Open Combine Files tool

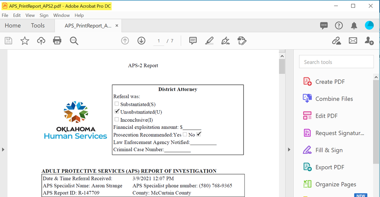click(328, 99)
